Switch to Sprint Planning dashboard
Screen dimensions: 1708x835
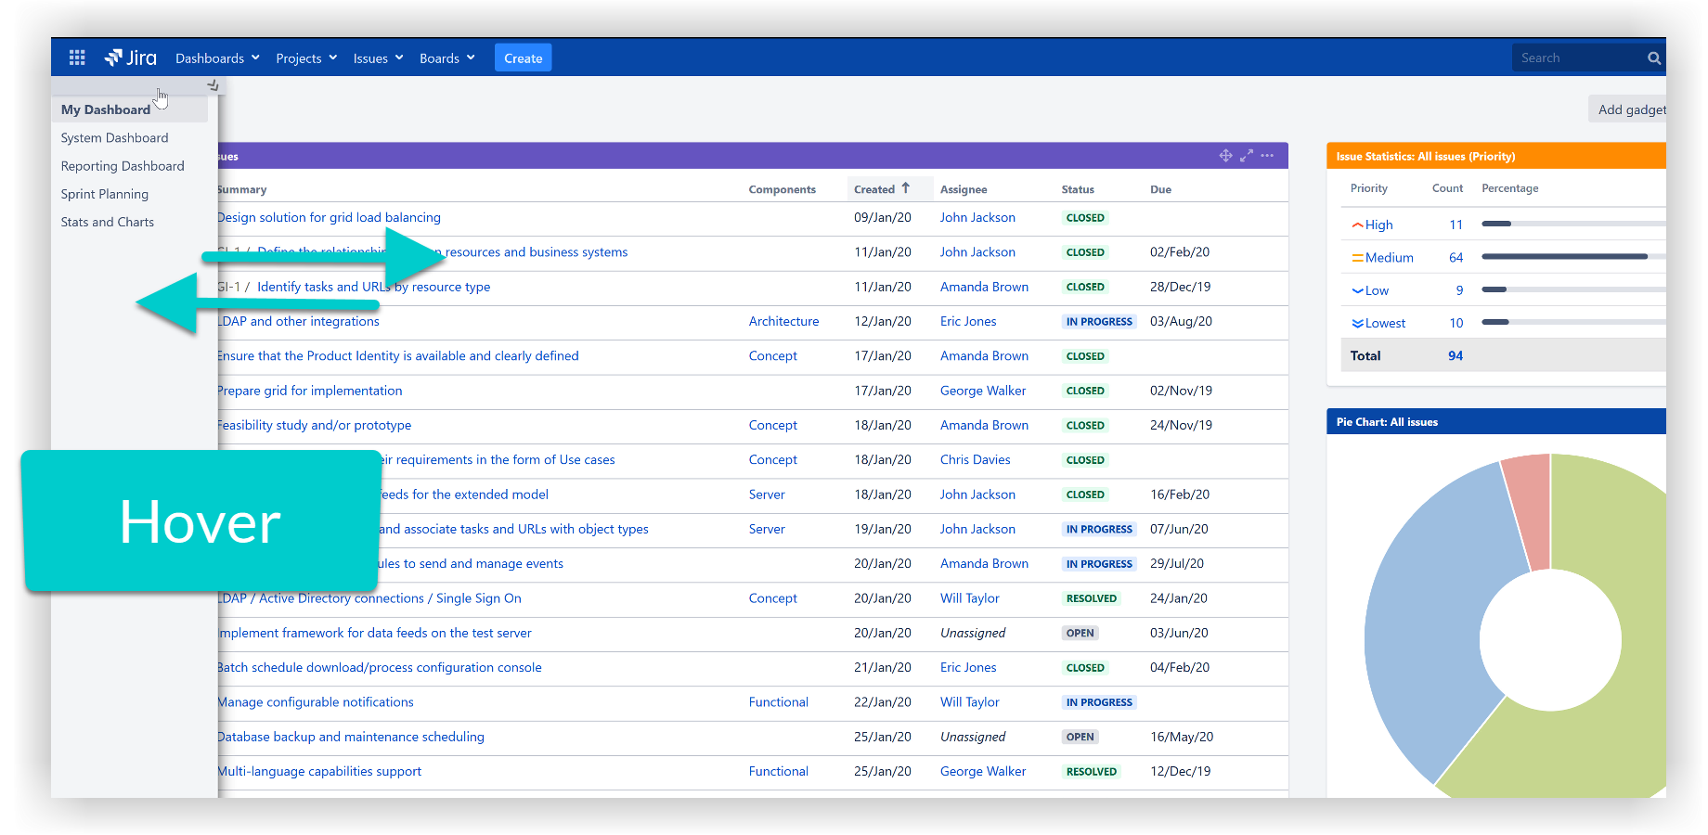coord(105,194)
